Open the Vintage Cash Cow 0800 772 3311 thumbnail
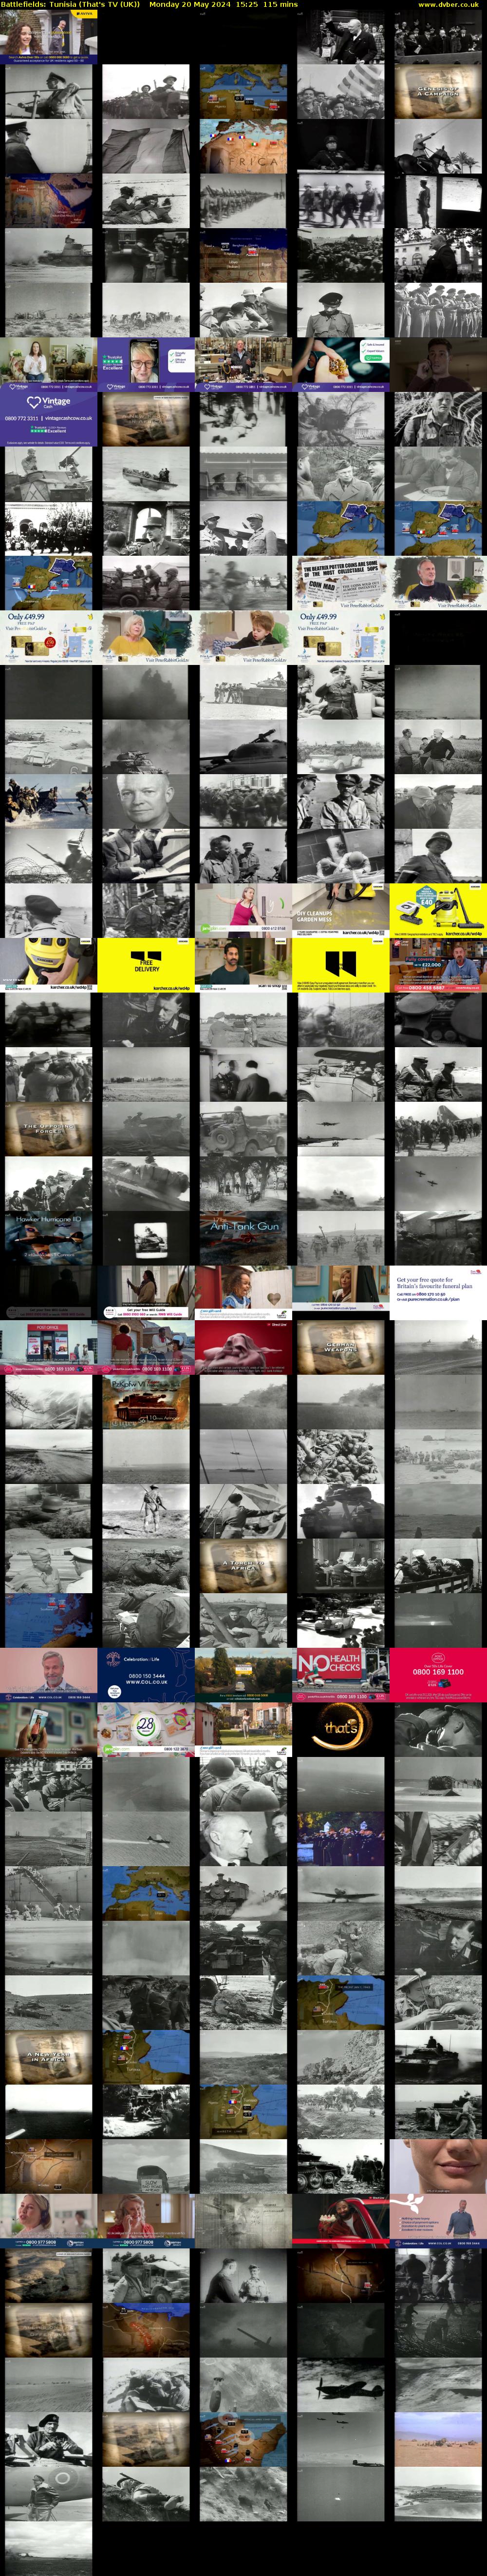The width and height of the screenshot is (487, 2576). tap(49, 419)
